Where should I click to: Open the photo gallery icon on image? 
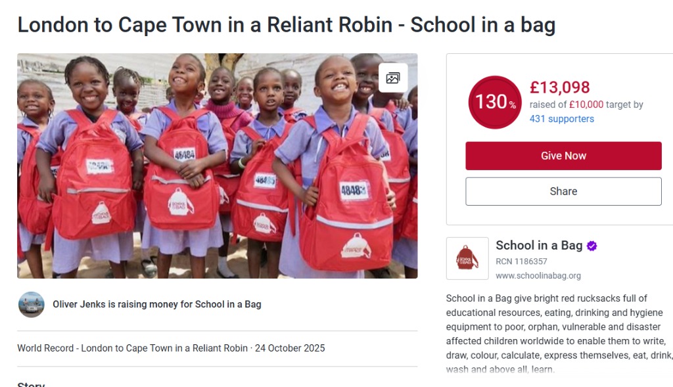pos(393,78)
